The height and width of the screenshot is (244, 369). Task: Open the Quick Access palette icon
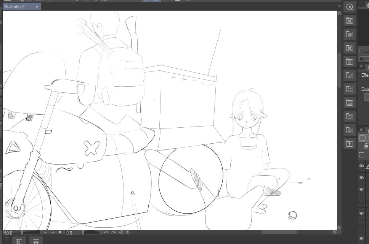(x=350, y=7)
